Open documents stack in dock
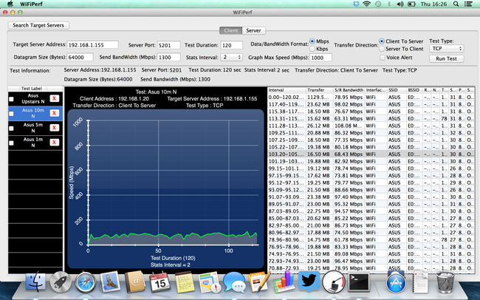The image size is (480, 300). pyautogui.click(x=421, y=282)
